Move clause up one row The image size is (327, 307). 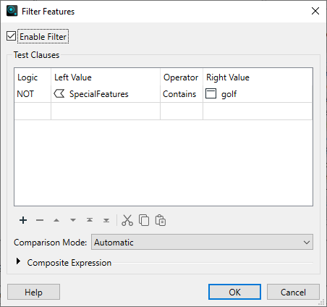[x=56, y=220]
